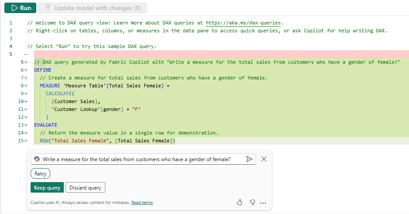The image size is (409, 214).
Task: Give thumbs up feedback on Copilot response
Action: click(x=239, y=203)
